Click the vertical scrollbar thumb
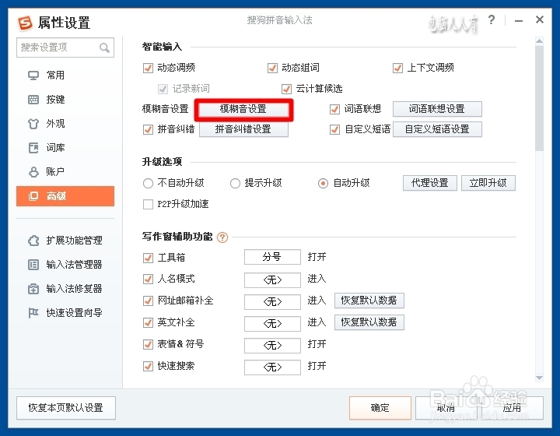 [539, 98]
